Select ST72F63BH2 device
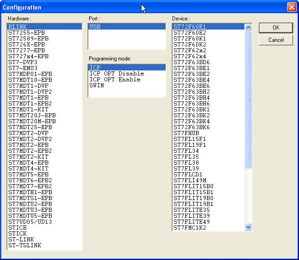This screenshot has height=260, width=299. (x=208, y=92)
